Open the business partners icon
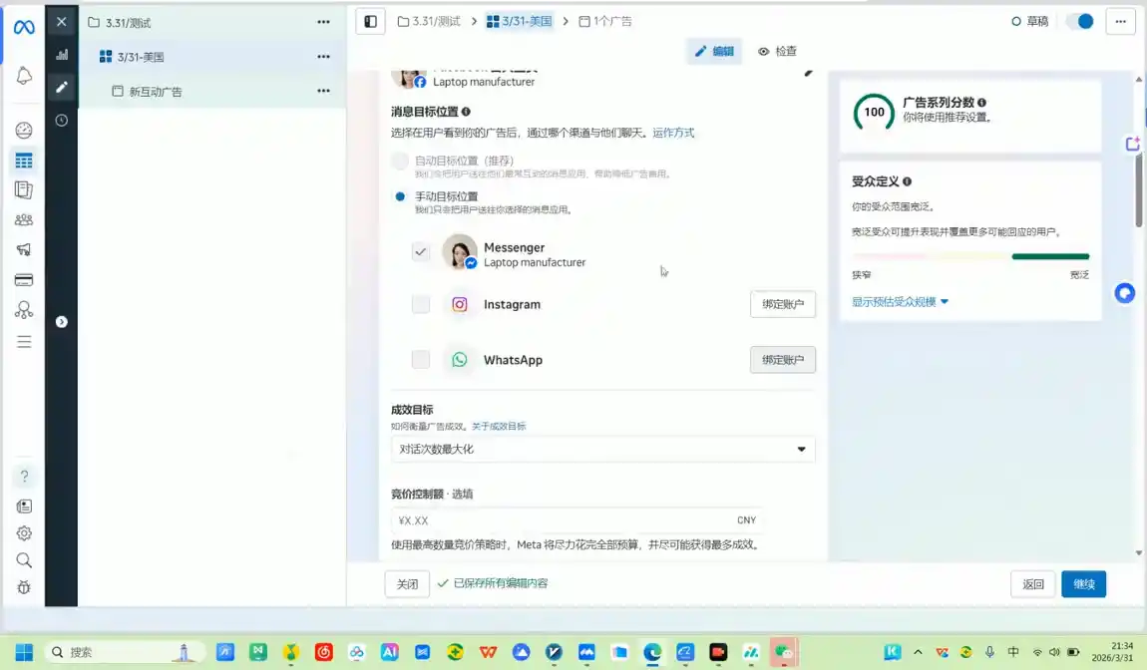Viewport: 1147px width, 670px height. click(24, 310)
